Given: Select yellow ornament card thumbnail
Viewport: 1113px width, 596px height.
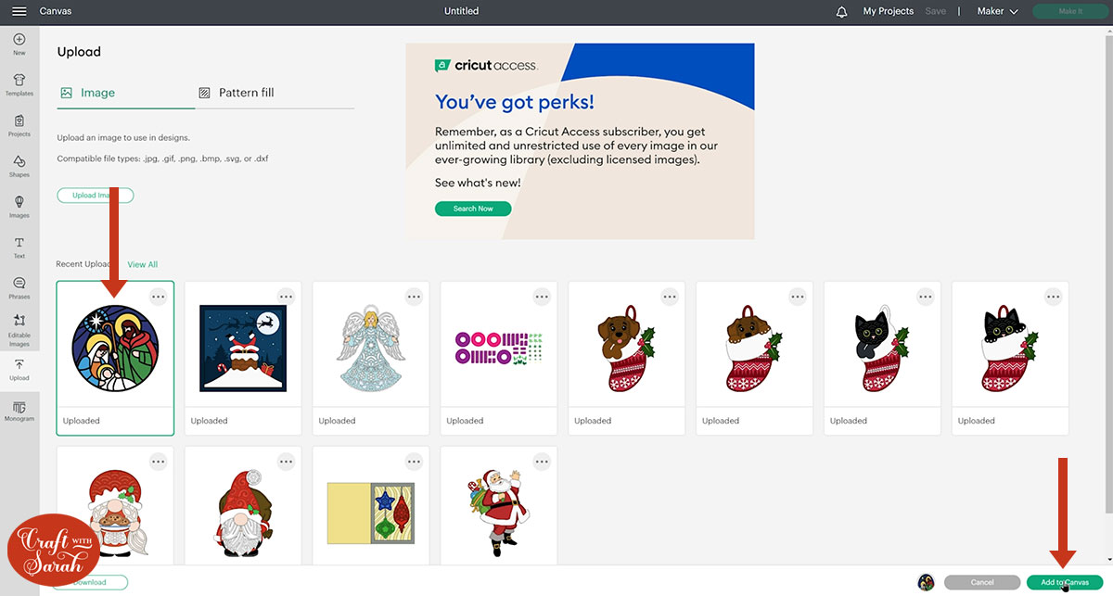Looking at the screenshot, I should [371, 512].
